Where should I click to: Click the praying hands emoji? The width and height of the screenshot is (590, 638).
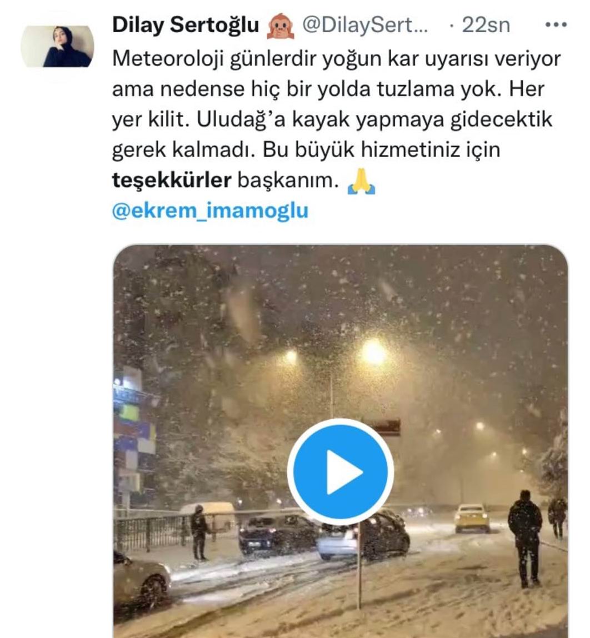361,182
